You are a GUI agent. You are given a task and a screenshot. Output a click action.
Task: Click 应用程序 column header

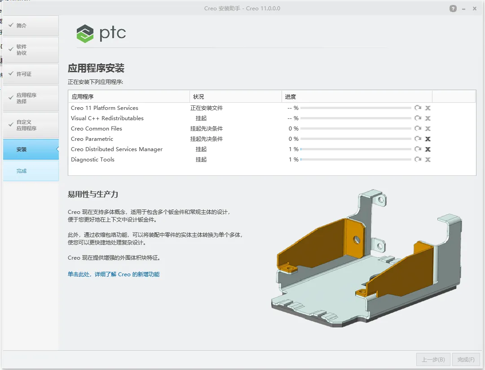coord(129,97)
